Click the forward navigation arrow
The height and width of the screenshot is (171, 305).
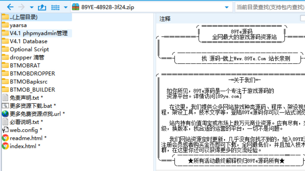(x=21, y=7)
